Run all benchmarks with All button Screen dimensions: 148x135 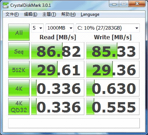pyautogui.click(x=19, y=32)
